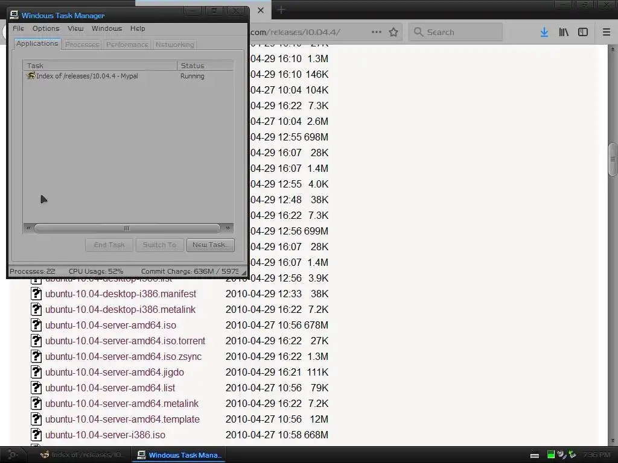Open the page actions three-dot menu in the address bar
618x463 pixels.
(377, 32)
